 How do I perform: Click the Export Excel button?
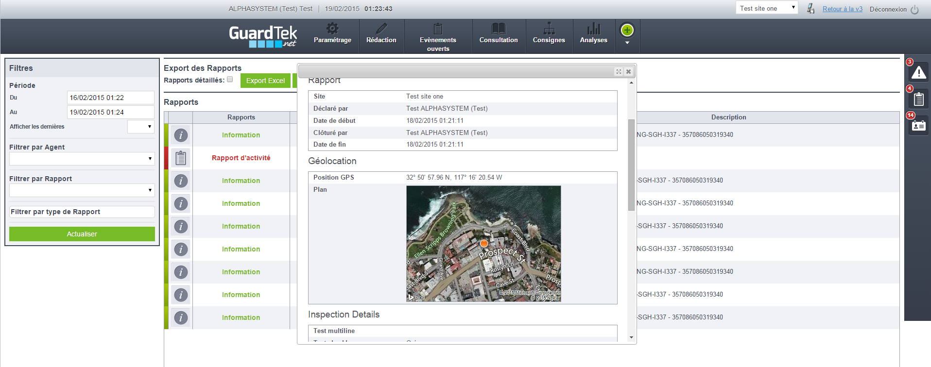coord(265,81)
